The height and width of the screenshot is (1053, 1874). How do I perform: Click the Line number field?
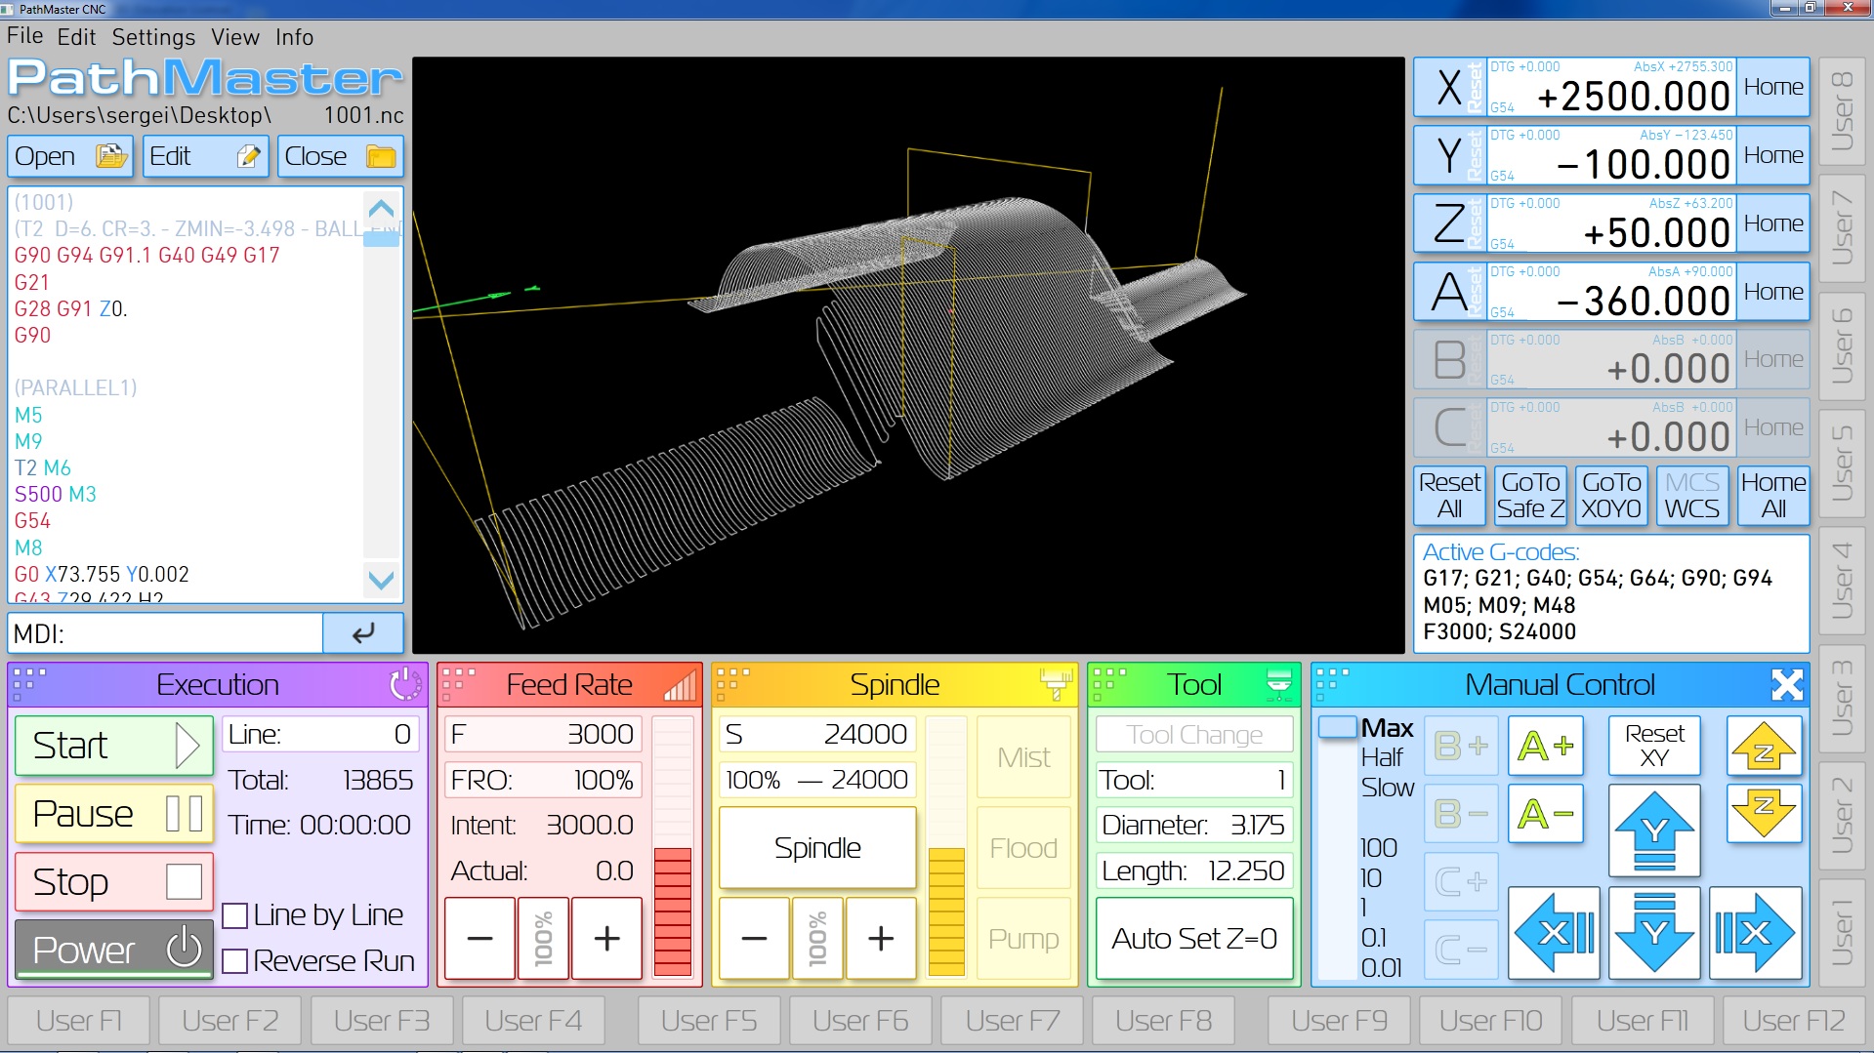(x=322, y=734)
